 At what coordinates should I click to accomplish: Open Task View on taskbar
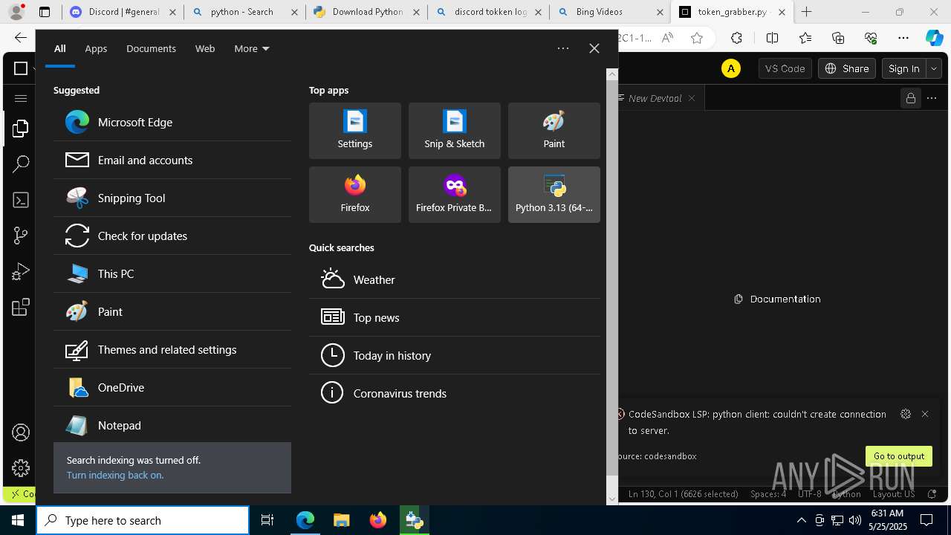(267, 520)
